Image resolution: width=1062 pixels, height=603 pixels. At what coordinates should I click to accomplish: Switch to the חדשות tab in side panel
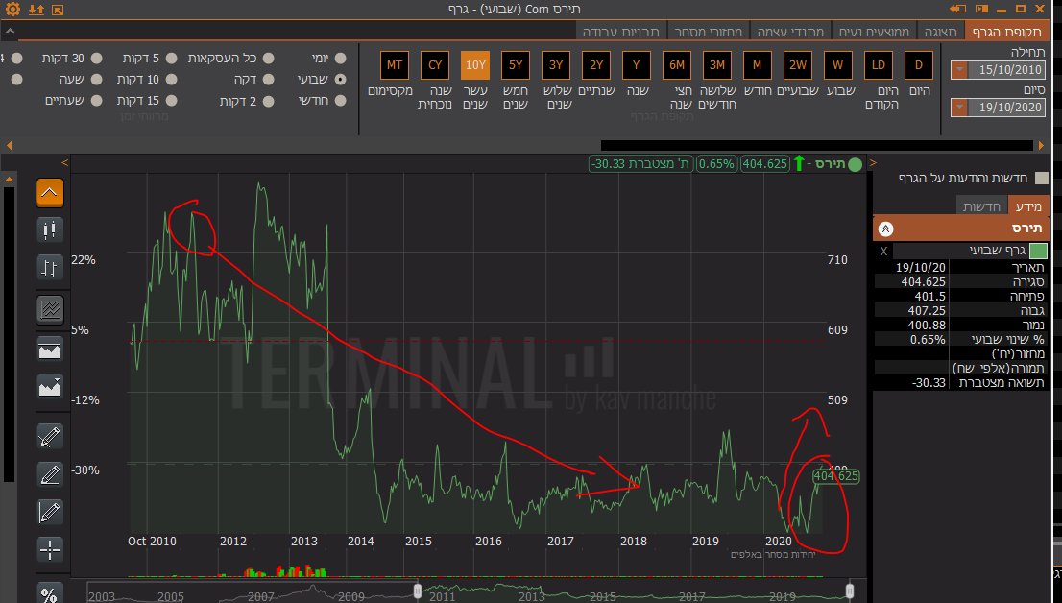[981, 206]
